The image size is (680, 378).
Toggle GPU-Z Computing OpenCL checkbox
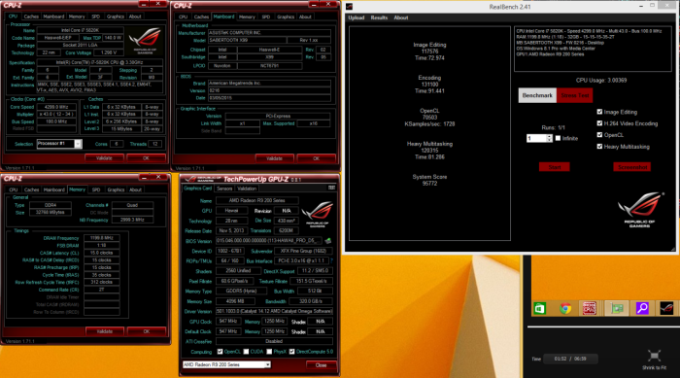[x=220, y=352]
